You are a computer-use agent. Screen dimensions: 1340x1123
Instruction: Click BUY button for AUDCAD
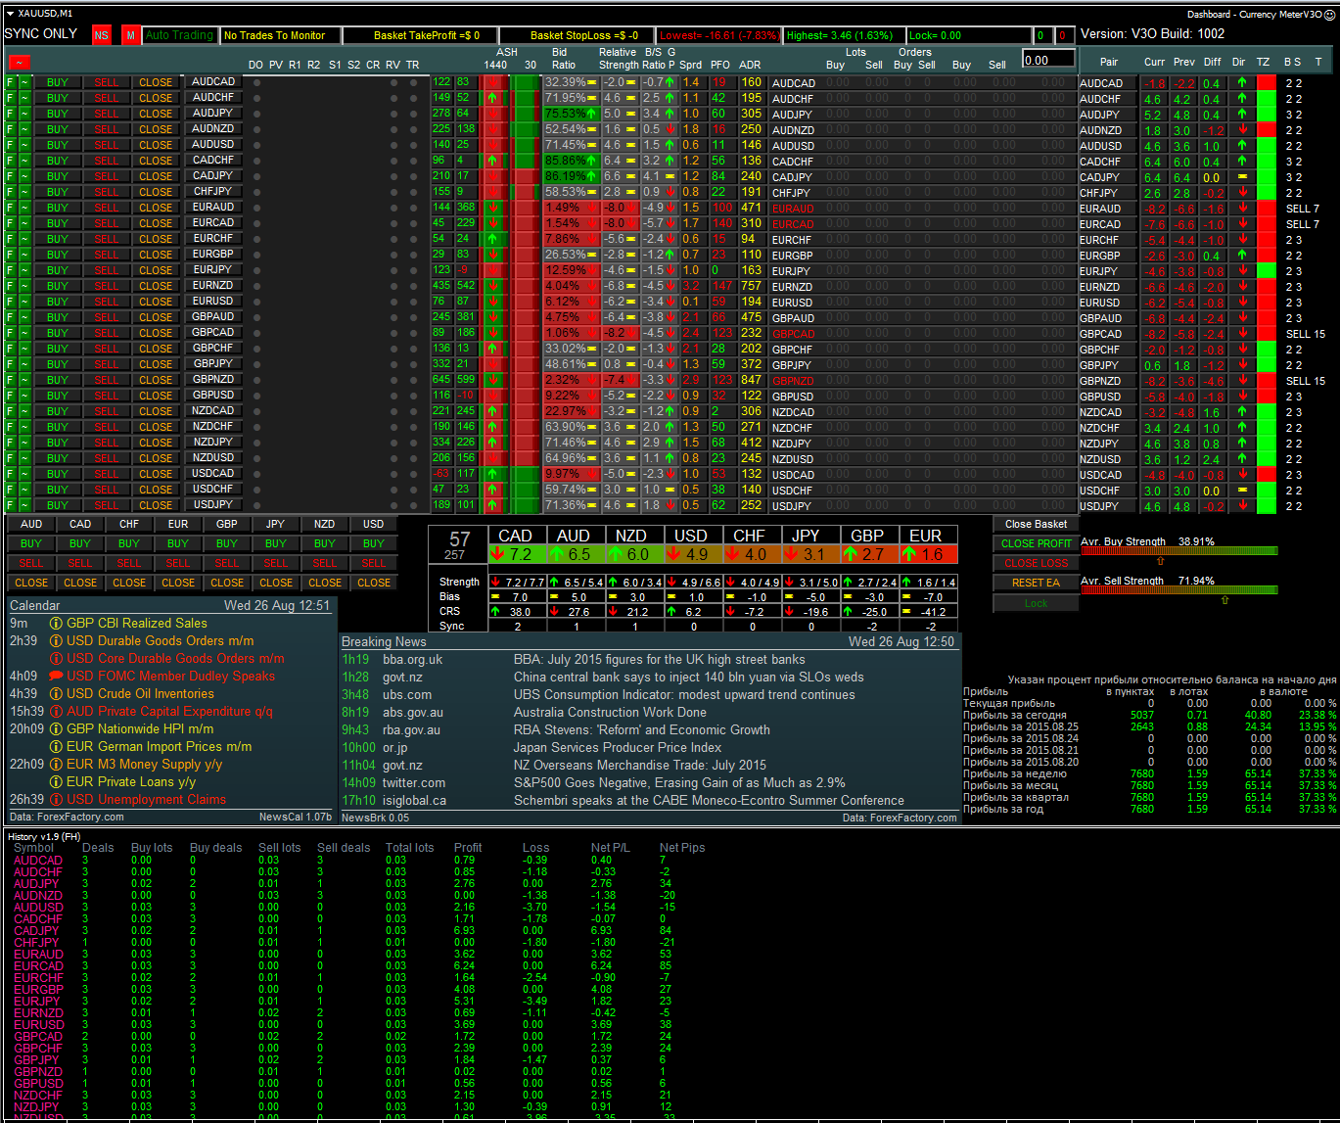click(58, 82)
